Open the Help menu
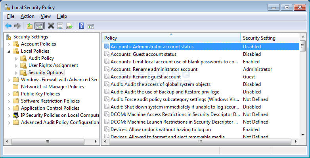 [62, 16]
